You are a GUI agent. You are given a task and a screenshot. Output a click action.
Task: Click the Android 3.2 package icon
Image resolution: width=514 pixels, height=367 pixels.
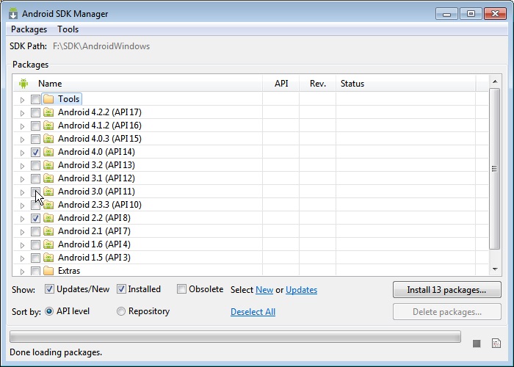point(48,165)
